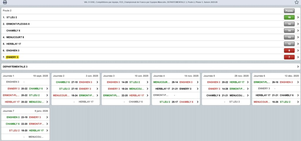Click arrow at HERBLAY 17 row
Image resolution: width=301 pixels, height=141 pixels.
[298, 44]
